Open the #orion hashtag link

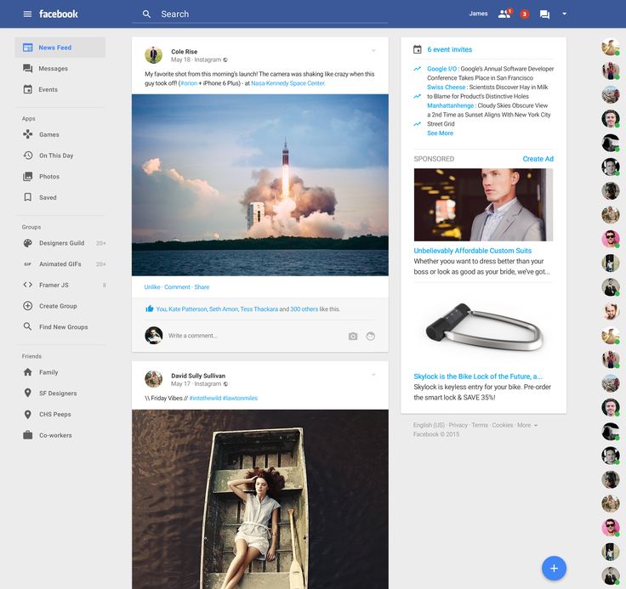189,83
